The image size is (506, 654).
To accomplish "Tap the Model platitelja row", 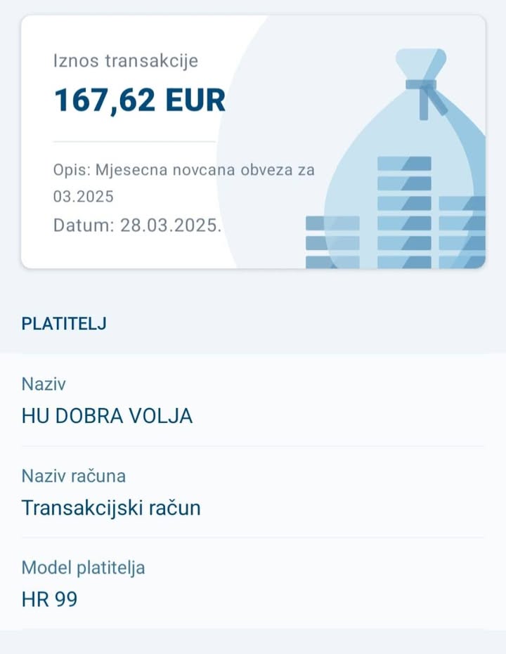I will click(253, 584).
